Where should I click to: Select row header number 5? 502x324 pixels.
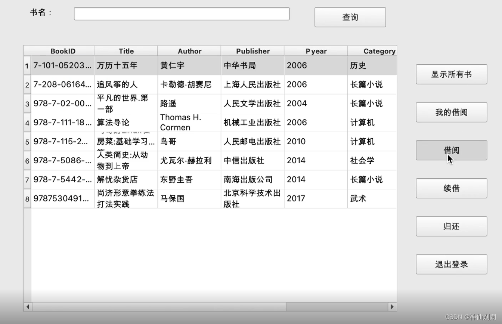click(x=27, y=142)
